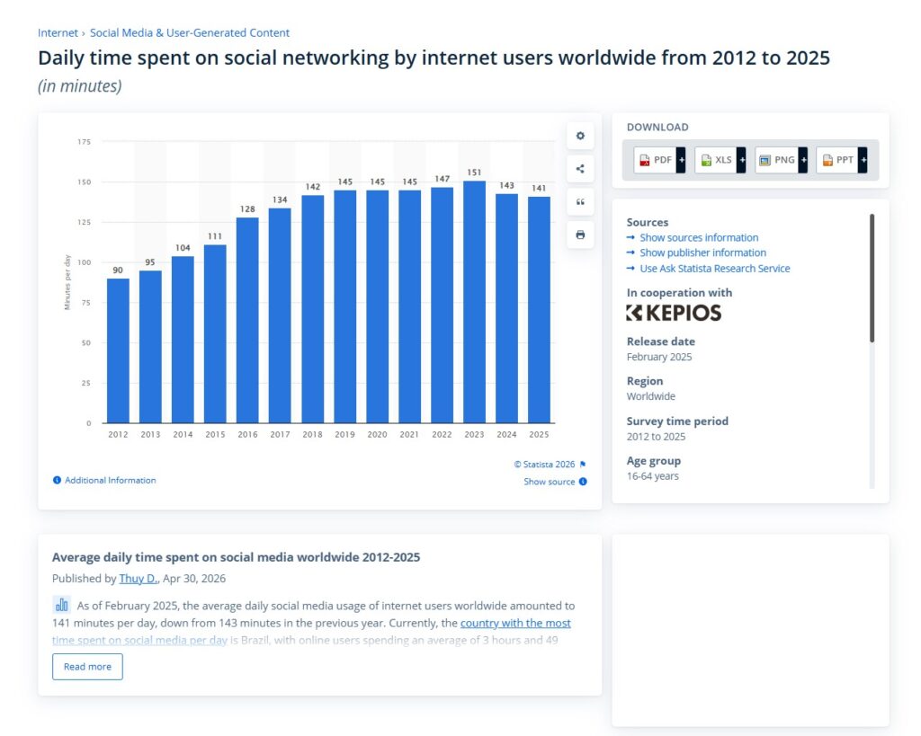Screen dimensions: 921x736
Task: Click the 2012 bar labeled 90
Action: (118, 350)
